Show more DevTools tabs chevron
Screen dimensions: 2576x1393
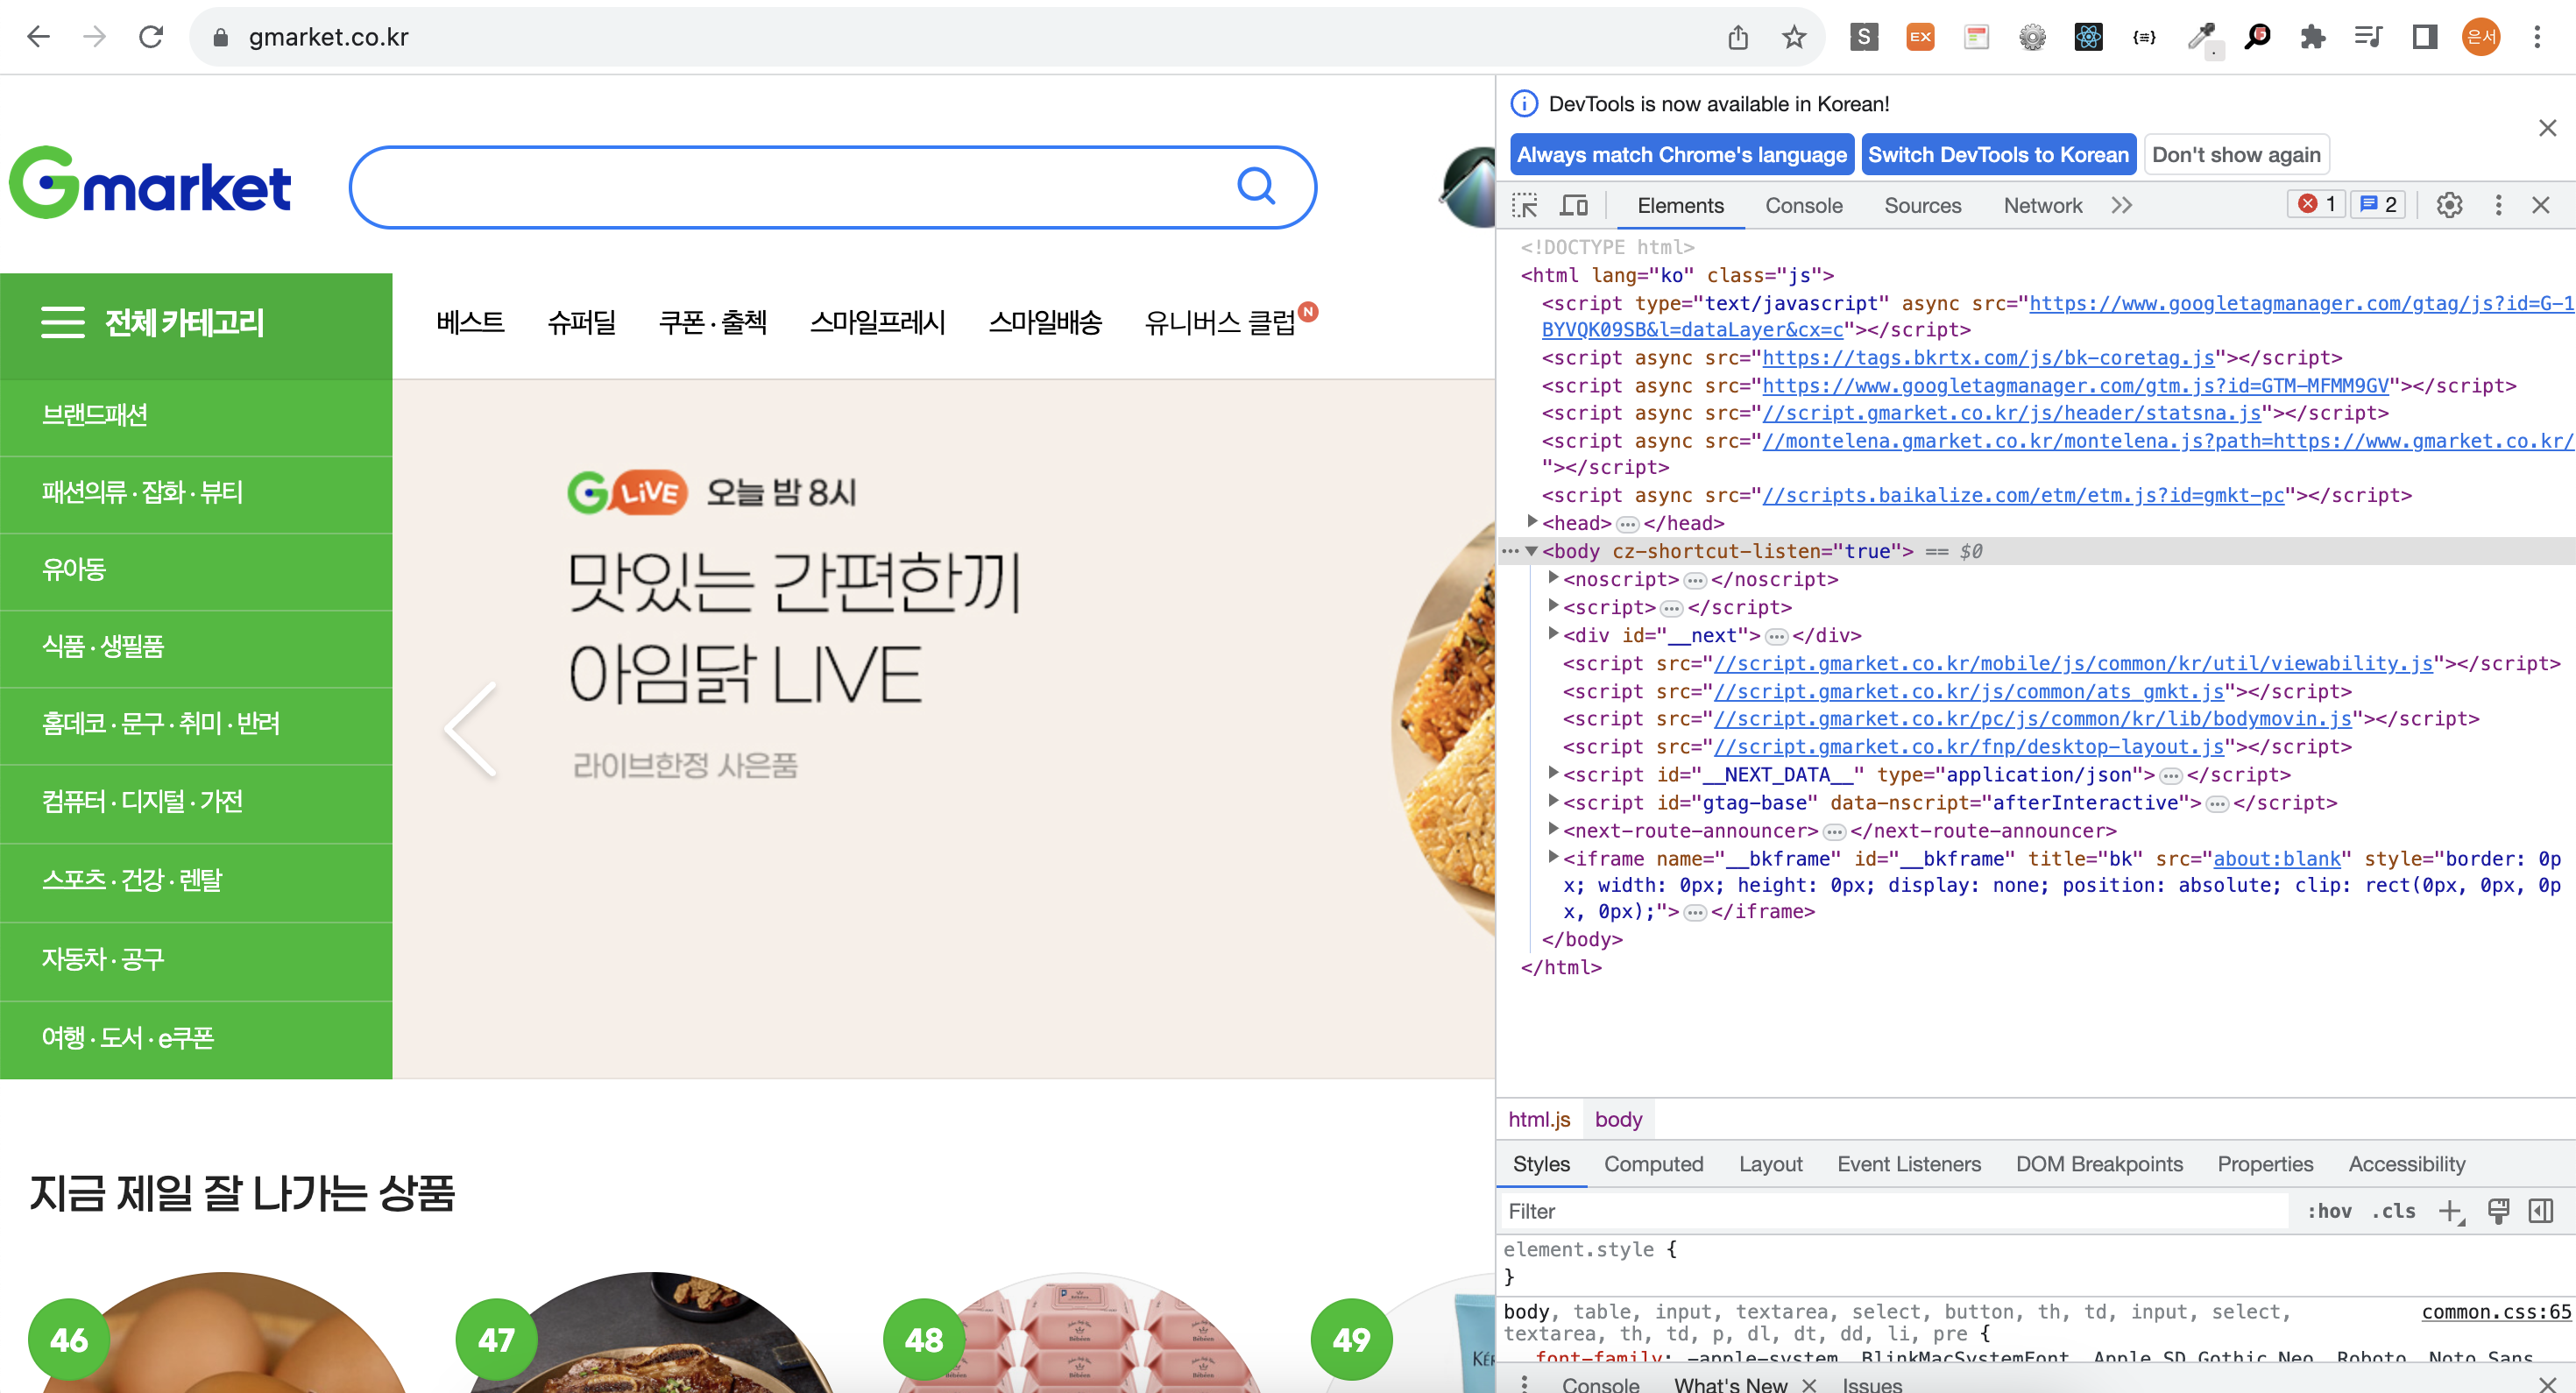(2122, 205)
